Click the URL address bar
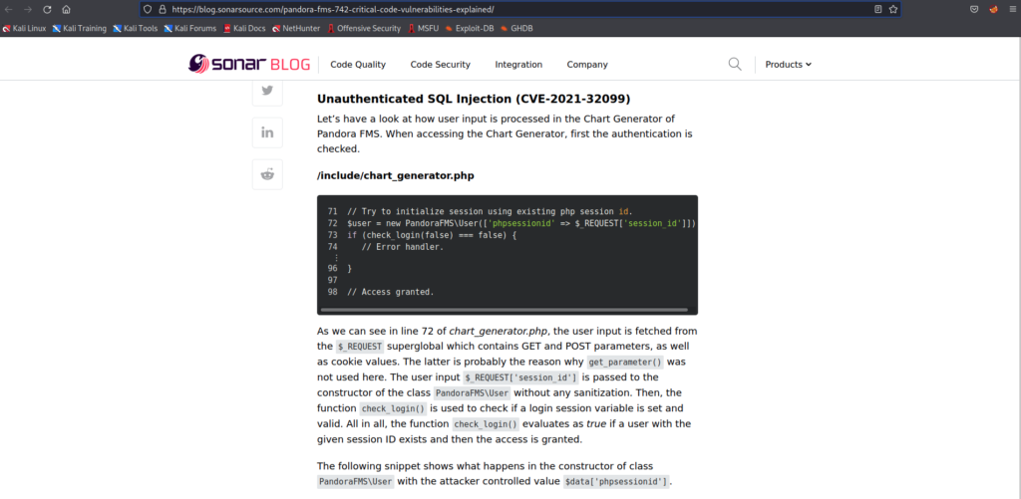The width and height of the screenshot is (1021, 499). click(520, 9)
